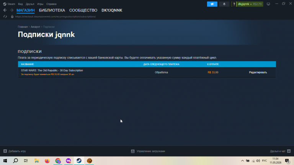Viewport: 294px width, 165px height.
Task: Click the announcements megaphone button
Action: [x=212, y=4]
